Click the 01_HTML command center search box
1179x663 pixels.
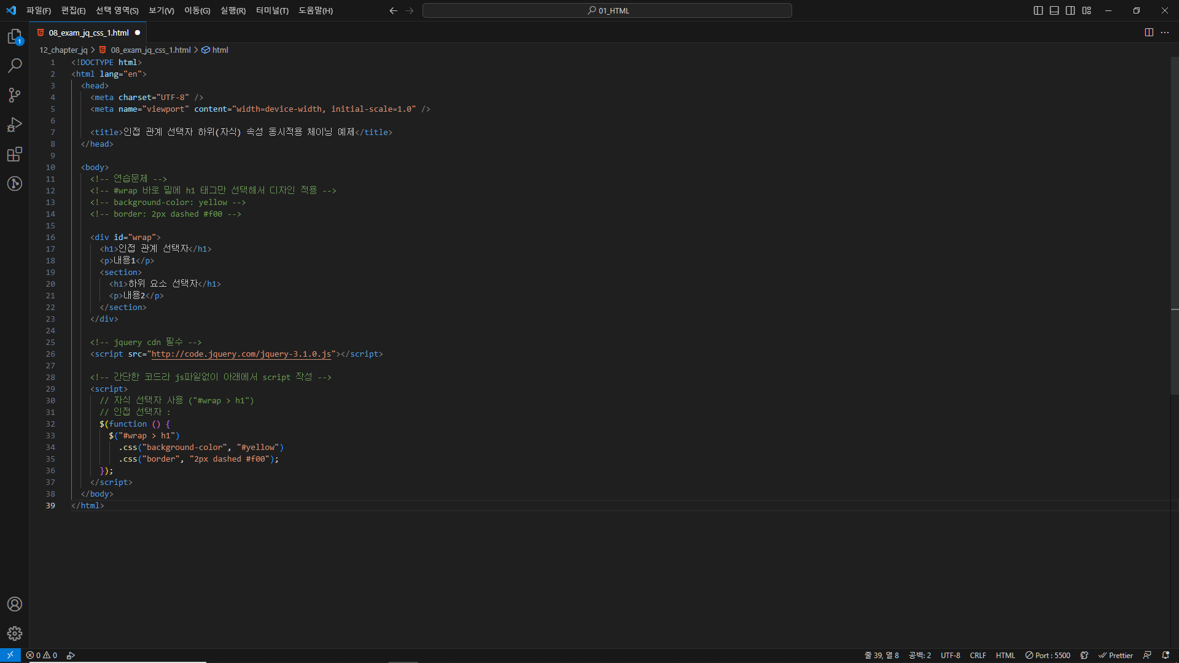click(607, 10)
